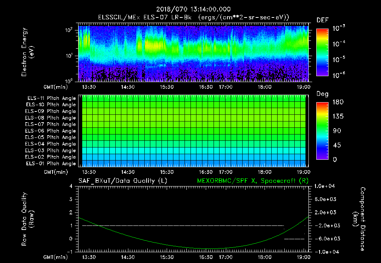This screenshot has height=263, width=381.
Task: Click the 10^-6 value on DEF scale
Action: 339,75
